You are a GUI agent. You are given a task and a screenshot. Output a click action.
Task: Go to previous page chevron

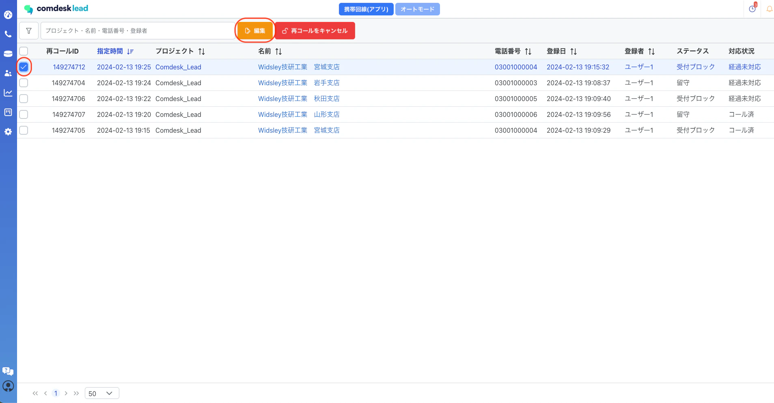pyautogui.click(x=45, y=393)
